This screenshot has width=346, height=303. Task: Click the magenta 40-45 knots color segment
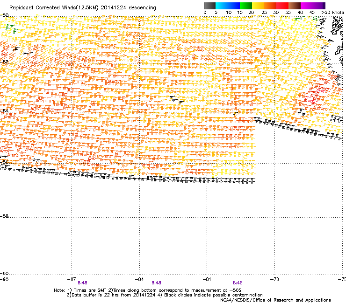tap(307, 6)
